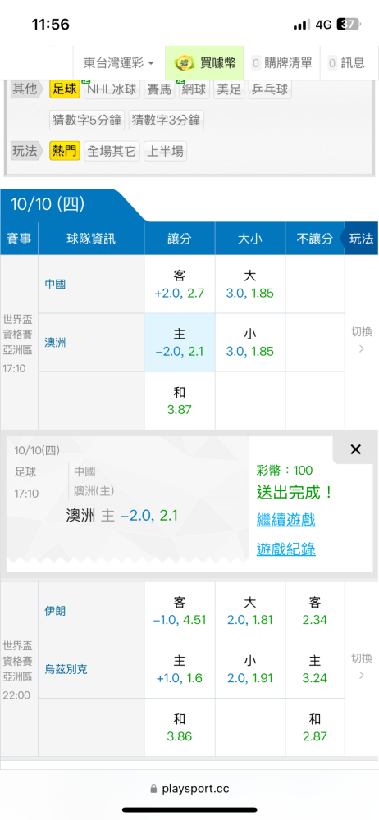
Task: Select 美足 sport filter
Action: (x=229, y=89)
